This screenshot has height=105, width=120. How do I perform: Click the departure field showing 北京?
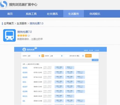pos(34,56)
